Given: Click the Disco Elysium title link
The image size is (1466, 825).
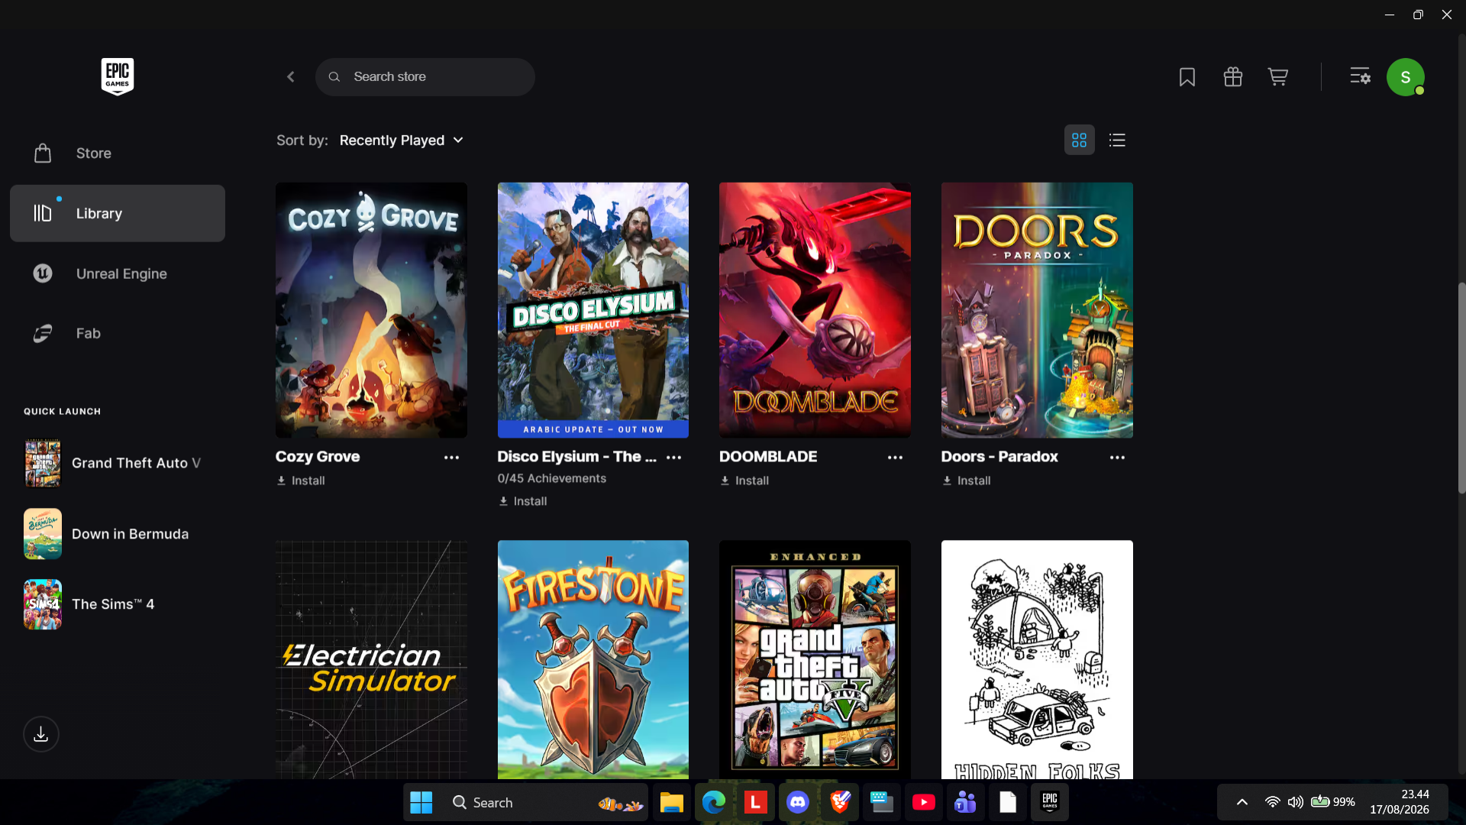Looking at the screenshot, I should click(x=577, y=457).
